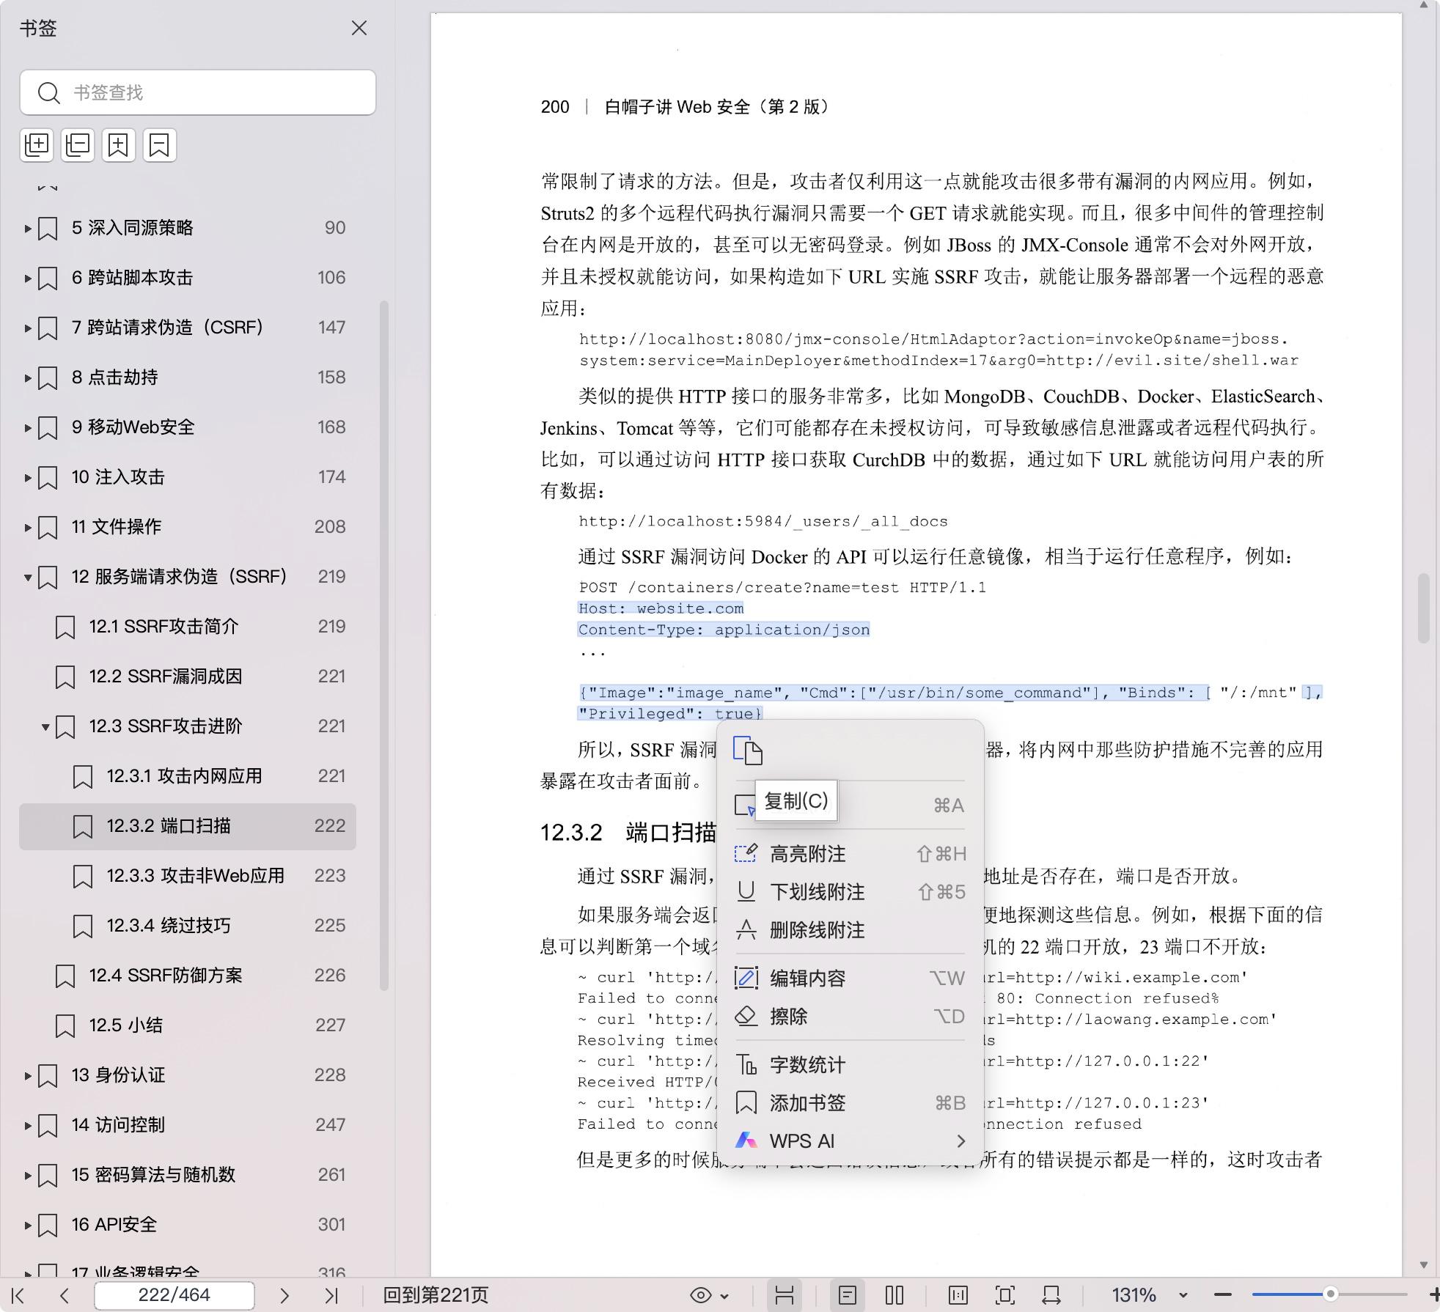Choose 删除线附注 from the context menu
The height and width of the screenshot is (1312, 1440).
point(851,930)
